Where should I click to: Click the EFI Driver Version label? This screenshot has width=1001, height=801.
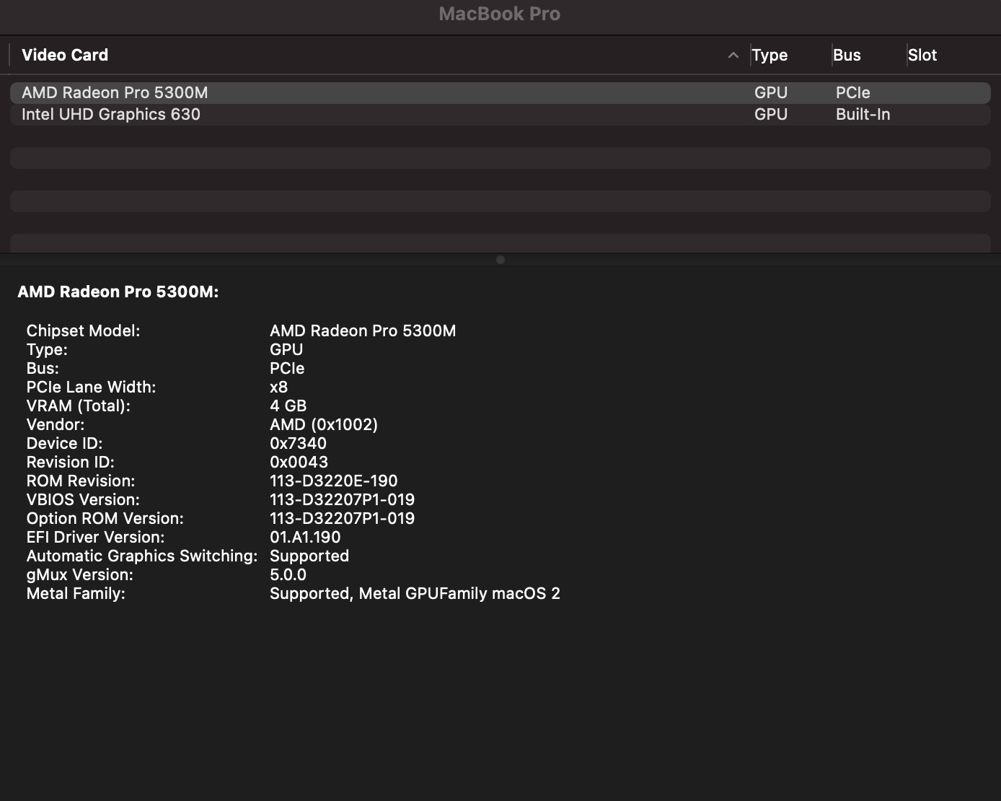pyautogui.click(x=96, y=537)
